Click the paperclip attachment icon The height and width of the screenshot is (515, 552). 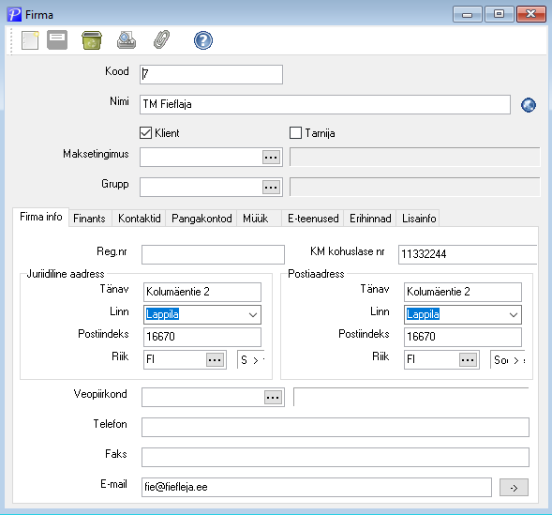click(161, 39)
